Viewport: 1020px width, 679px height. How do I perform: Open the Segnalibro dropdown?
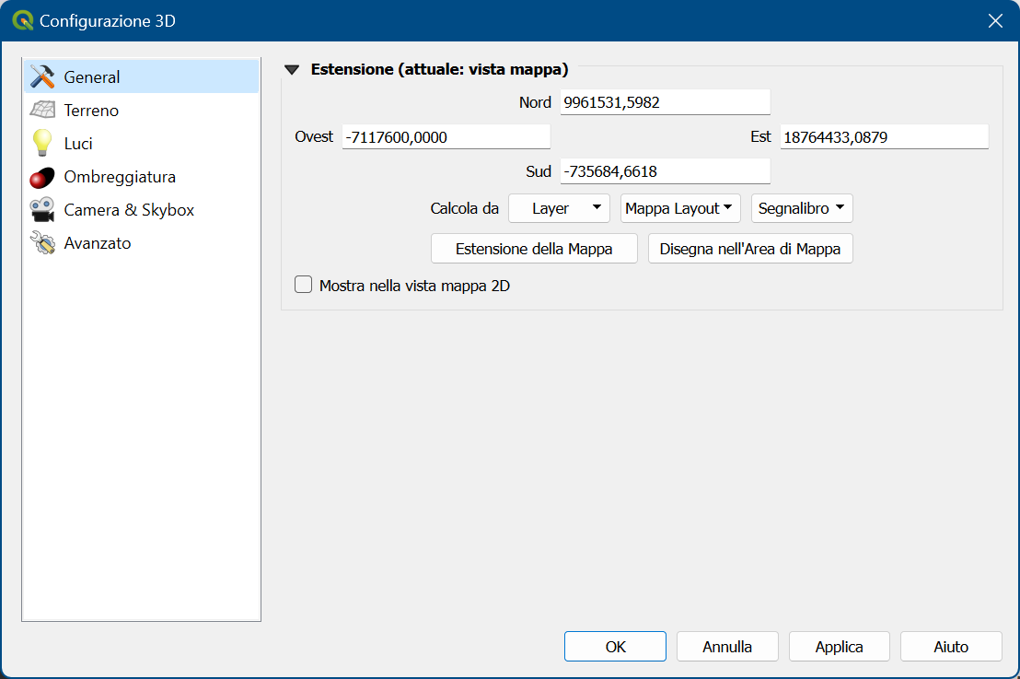[x=802, y=208]
